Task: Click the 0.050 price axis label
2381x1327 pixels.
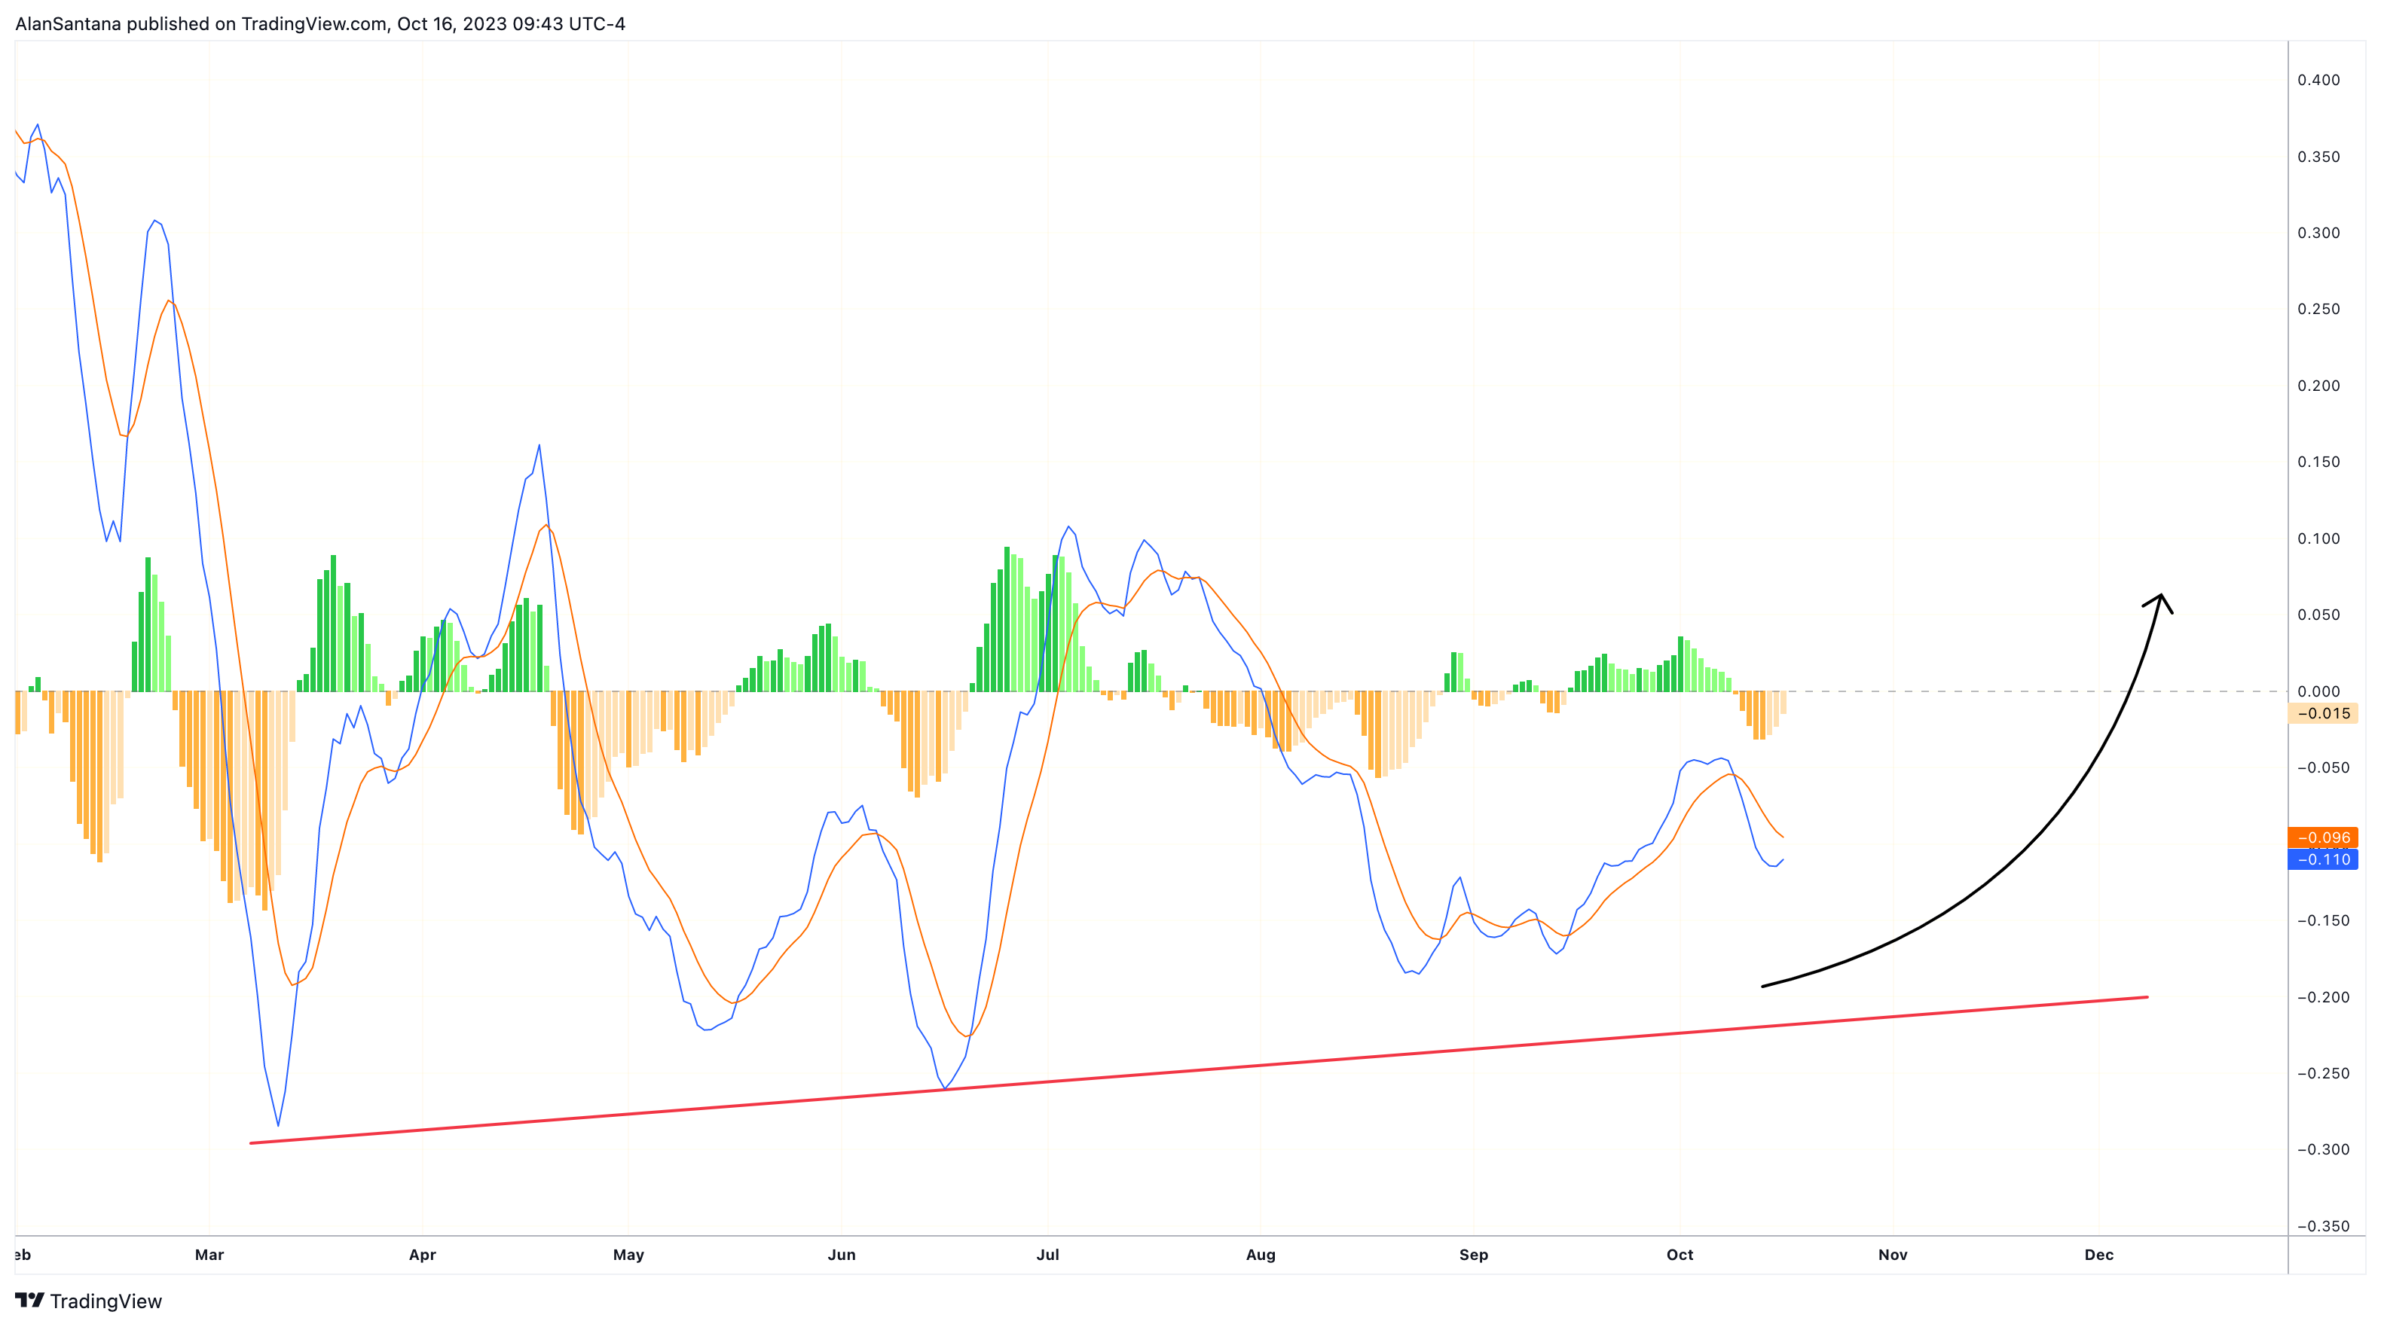Action: [2319, 615]
